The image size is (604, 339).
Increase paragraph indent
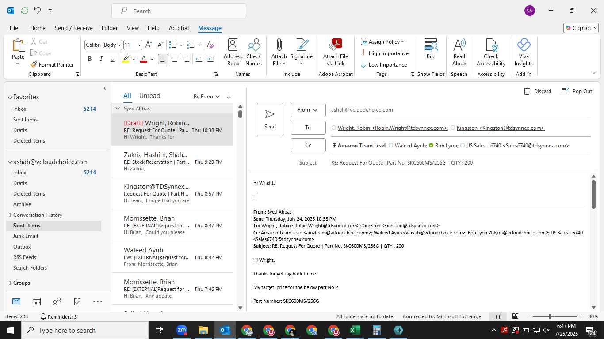click(x=210, y=59)
